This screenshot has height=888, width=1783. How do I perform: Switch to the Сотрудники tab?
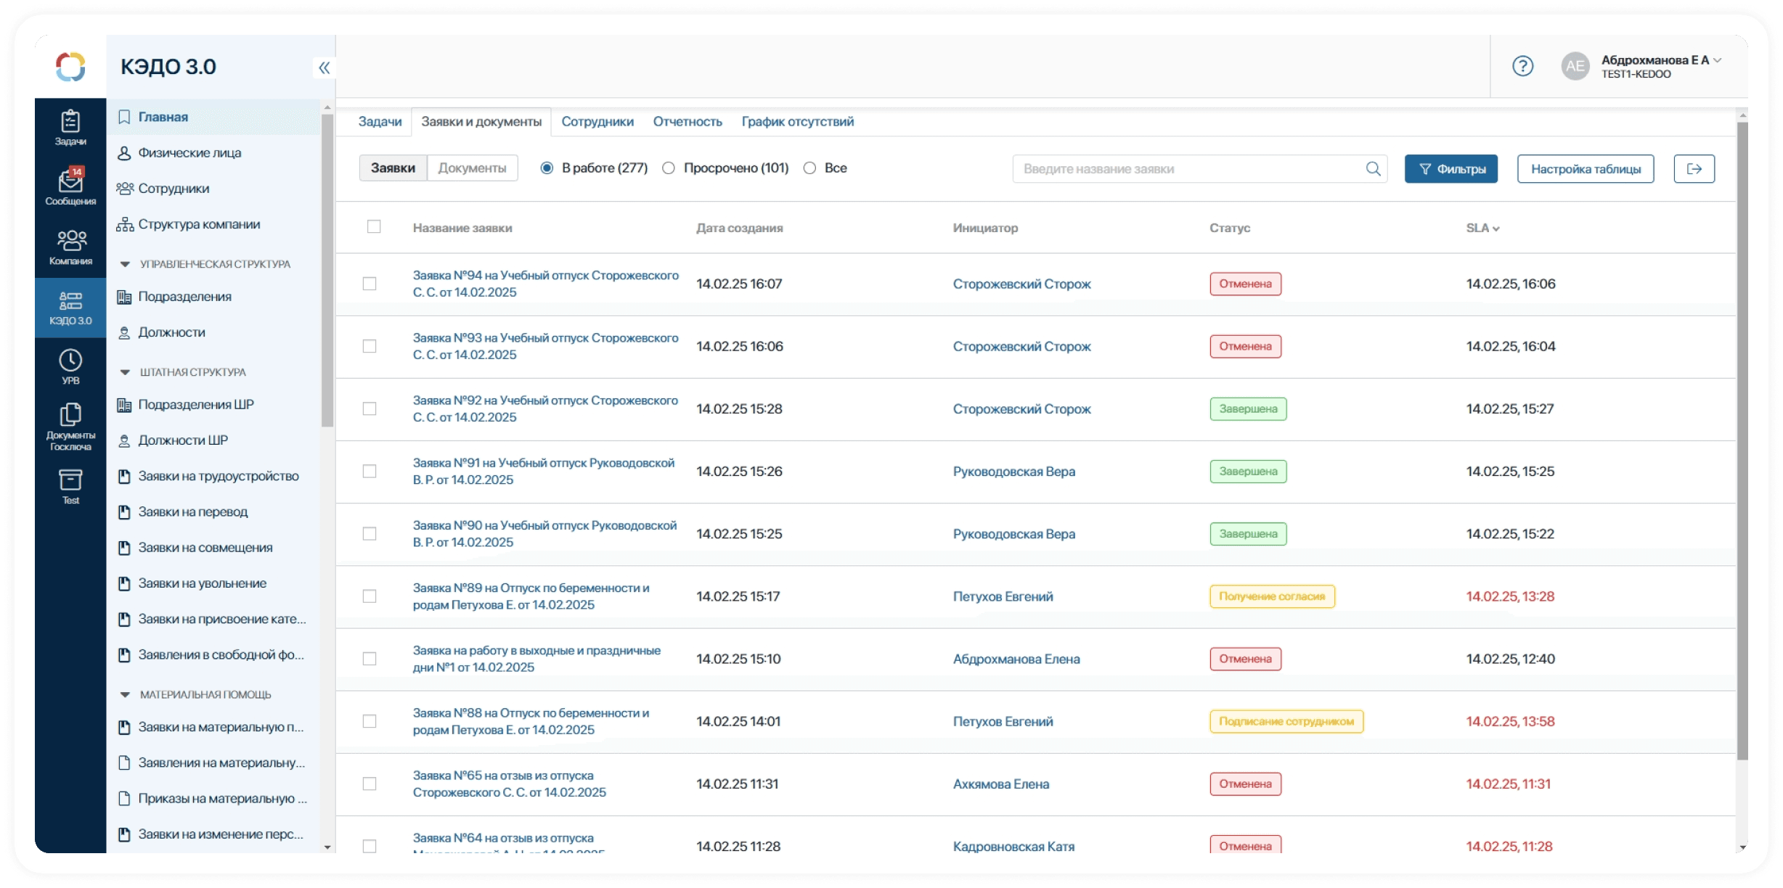[597, 122]
